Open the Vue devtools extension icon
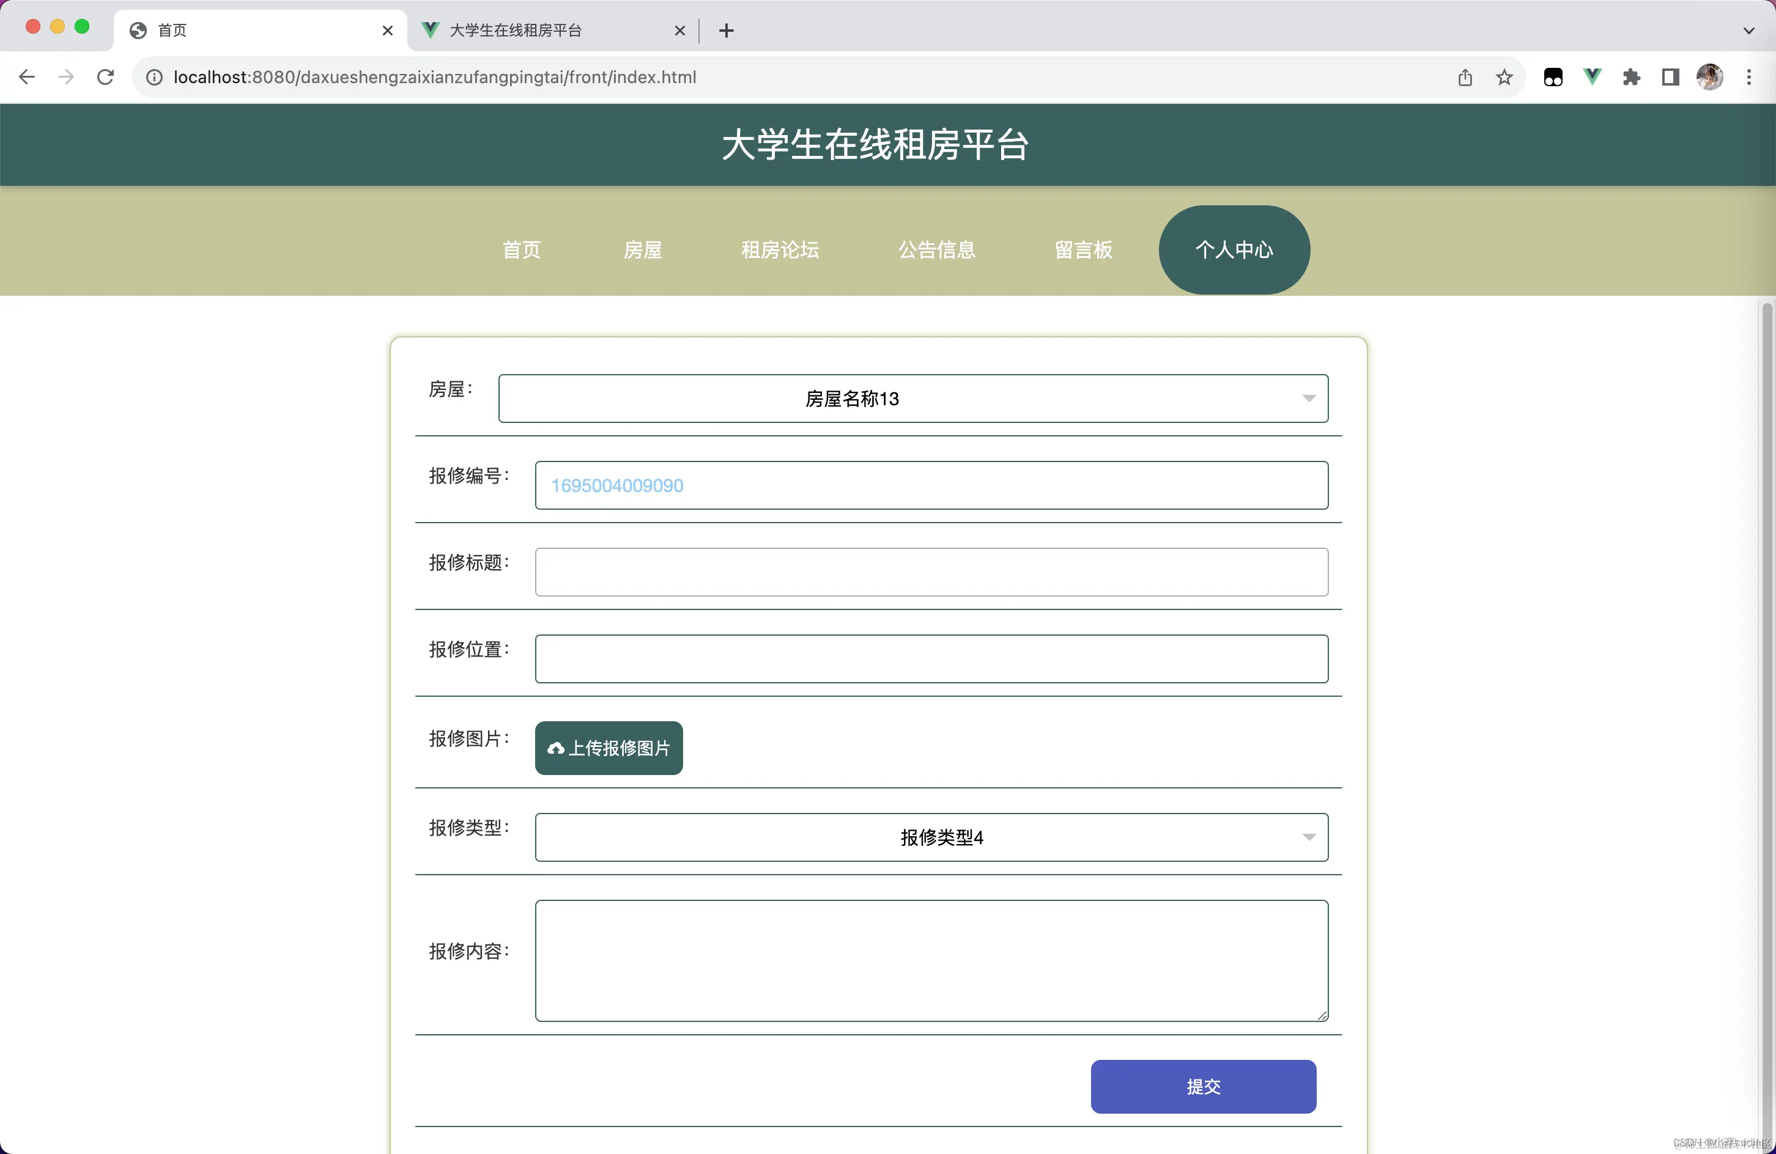 point(1593,77)
